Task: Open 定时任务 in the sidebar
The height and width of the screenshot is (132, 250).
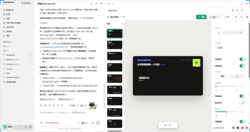Action: (10, 27)
